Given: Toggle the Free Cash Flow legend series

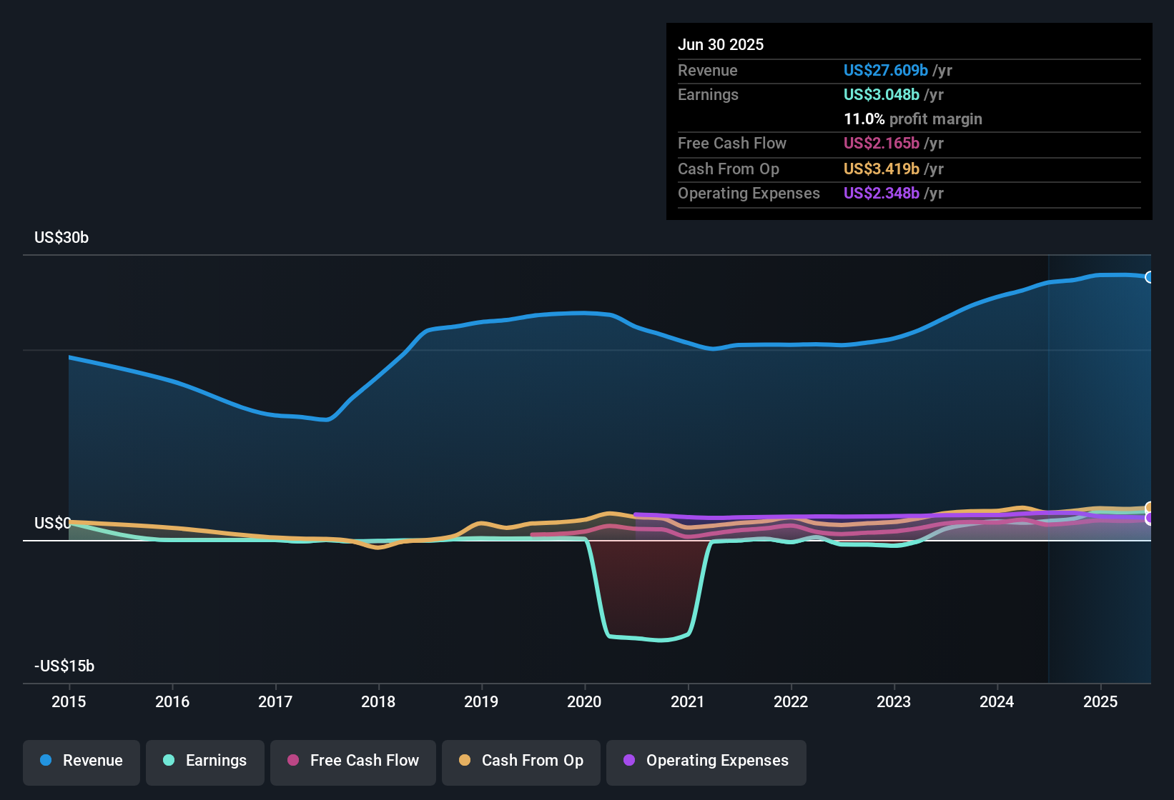Looking at the screenshot, I should 353,761.
